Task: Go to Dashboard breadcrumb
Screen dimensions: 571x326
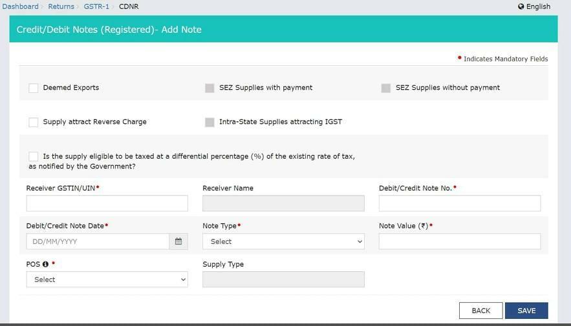Action: click(x=21, y=6)
